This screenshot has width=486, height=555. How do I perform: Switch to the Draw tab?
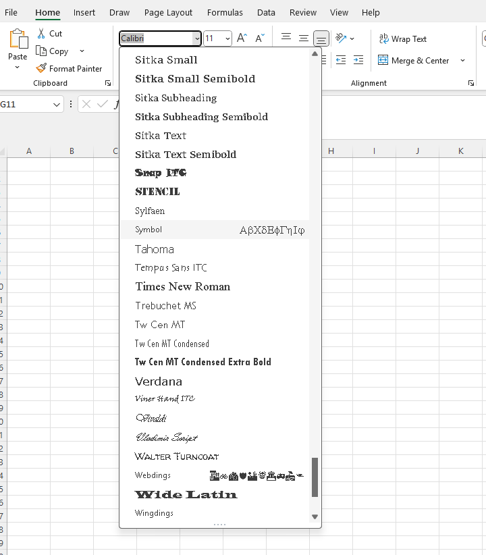[119, 13]
